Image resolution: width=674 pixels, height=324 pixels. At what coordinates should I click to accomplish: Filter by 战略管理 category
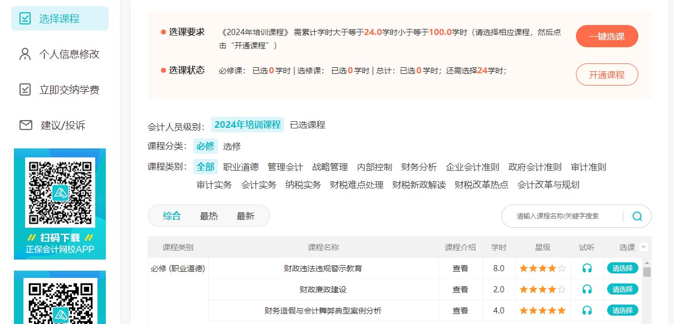click(x=330, y=167)
